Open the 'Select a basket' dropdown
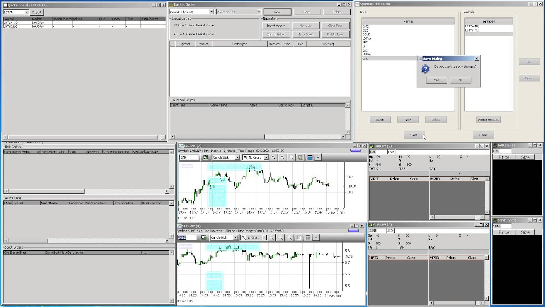This screenshot has width=545, height=307. [211, 12]
